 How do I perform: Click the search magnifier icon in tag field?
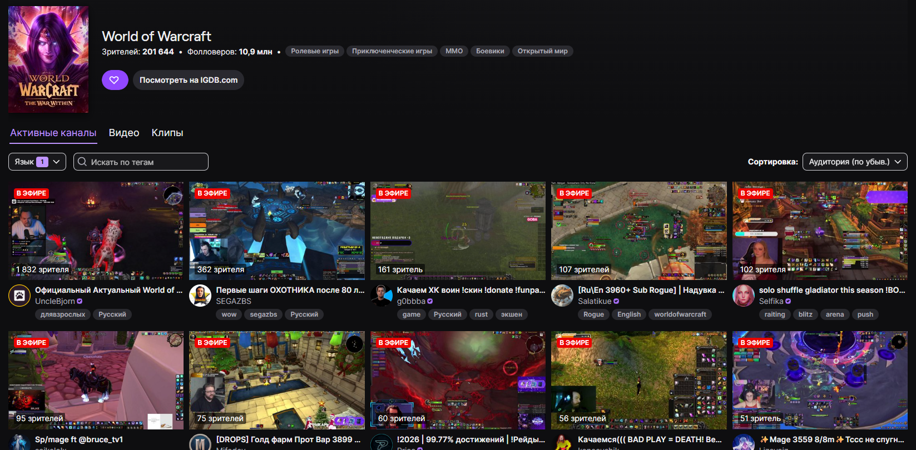tap(82, 162)
